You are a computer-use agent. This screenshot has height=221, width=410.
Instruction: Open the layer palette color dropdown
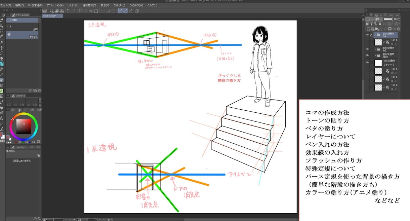tap(369, 19)
